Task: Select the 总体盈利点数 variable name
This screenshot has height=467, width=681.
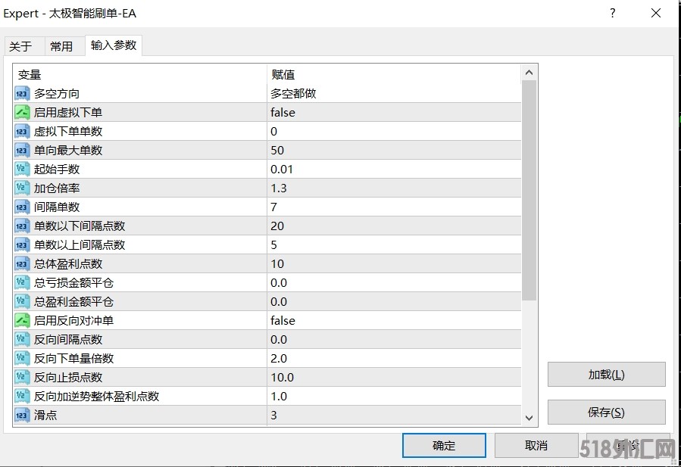Action: click(68, 264)
